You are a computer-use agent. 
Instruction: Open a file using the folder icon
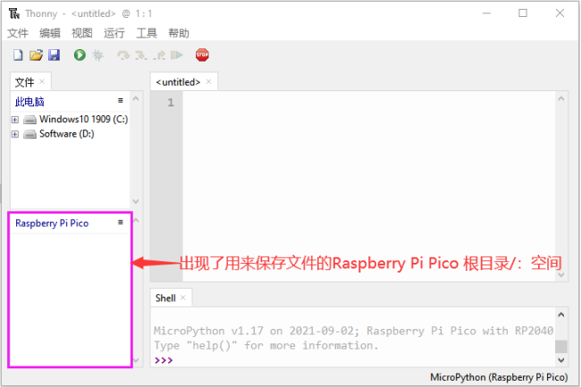click(36, 55)
